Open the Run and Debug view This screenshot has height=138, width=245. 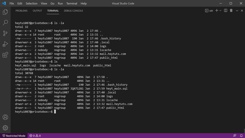click(x=5, y=44)
